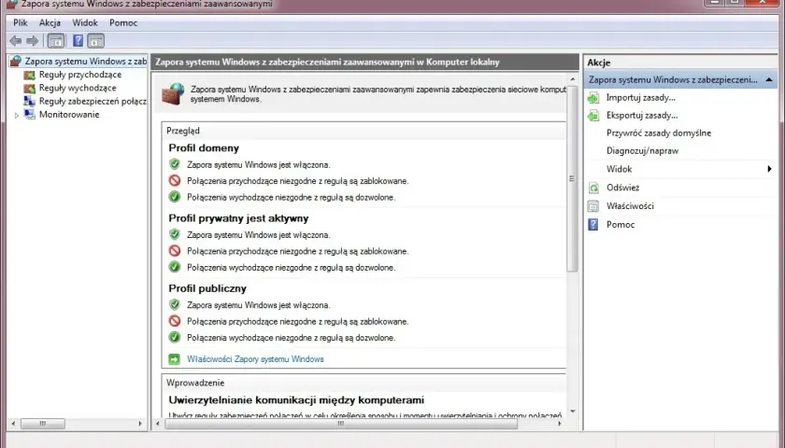Click Uwierzytelnianie komunikacji między komputerami heading

click(296, 400)
